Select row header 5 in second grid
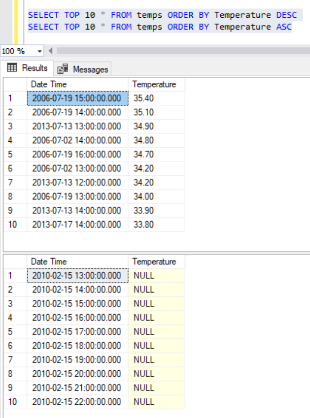This screenshot has height=418, width=310. point(15,332)
